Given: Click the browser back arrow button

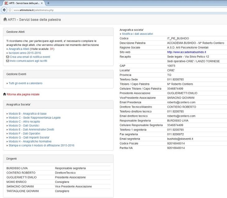Looking at the screenshot, I should coord(4,10).
